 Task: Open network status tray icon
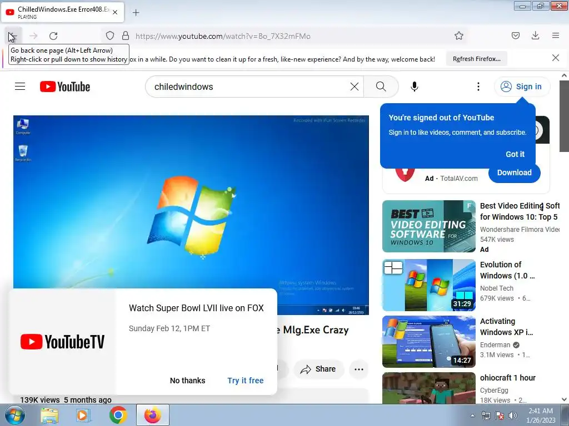[486, 415]
